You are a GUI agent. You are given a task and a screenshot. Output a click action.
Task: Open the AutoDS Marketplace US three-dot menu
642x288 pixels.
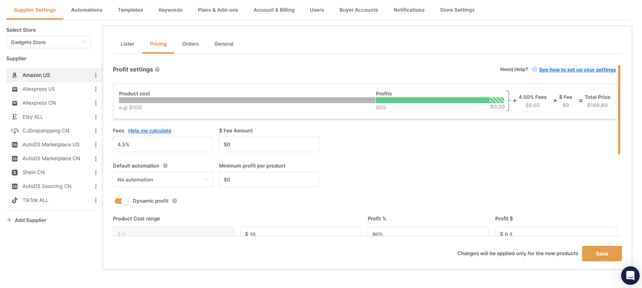(96, 145)
